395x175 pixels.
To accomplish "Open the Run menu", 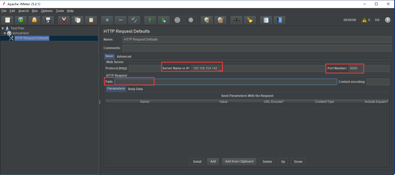I will coord(35,11).
